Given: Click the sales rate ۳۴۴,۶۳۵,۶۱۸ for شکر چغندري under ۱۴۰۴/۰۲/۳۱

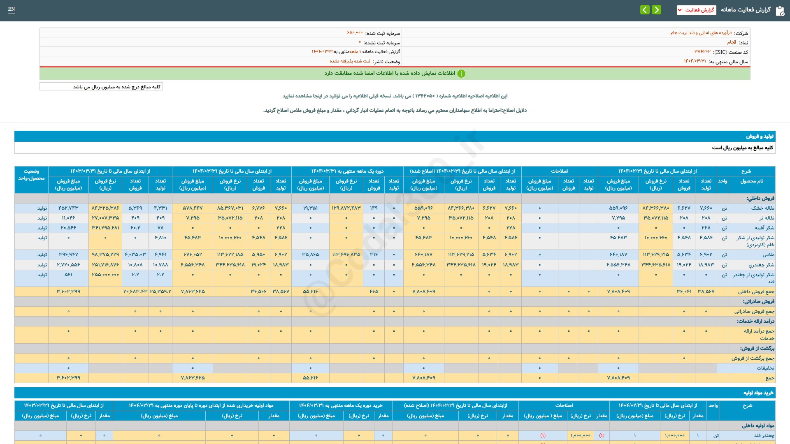Looking at the screenshot, I should 655,265.
